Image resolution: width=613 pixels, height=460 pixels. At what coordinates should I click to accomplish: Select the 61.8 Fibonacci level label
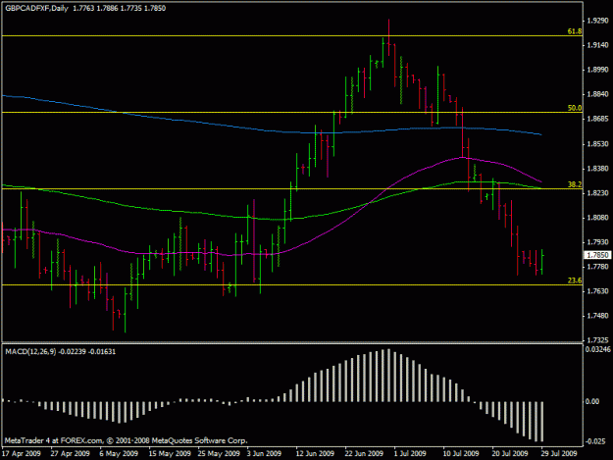(575, 31)
